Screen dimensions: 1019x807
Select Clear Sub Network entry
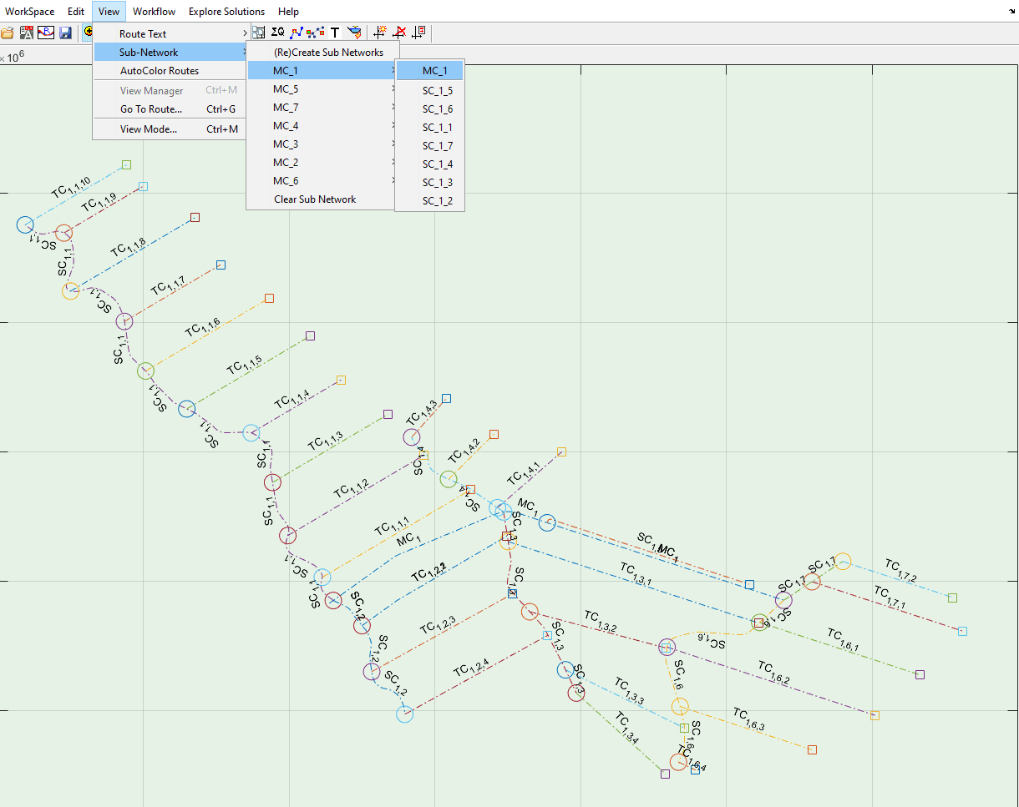(315, 199)
